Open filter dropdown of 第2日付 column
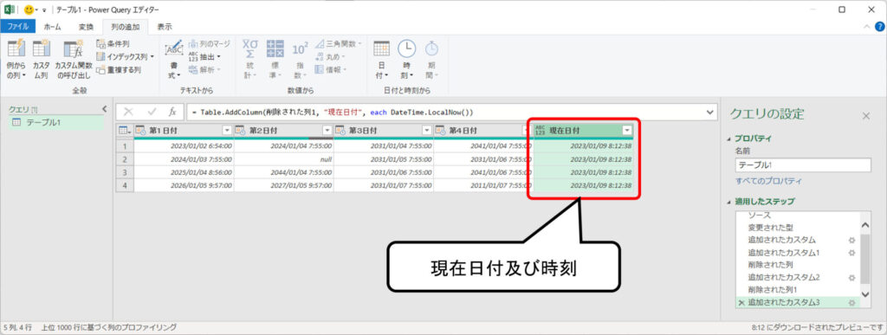 coord(327,131)
